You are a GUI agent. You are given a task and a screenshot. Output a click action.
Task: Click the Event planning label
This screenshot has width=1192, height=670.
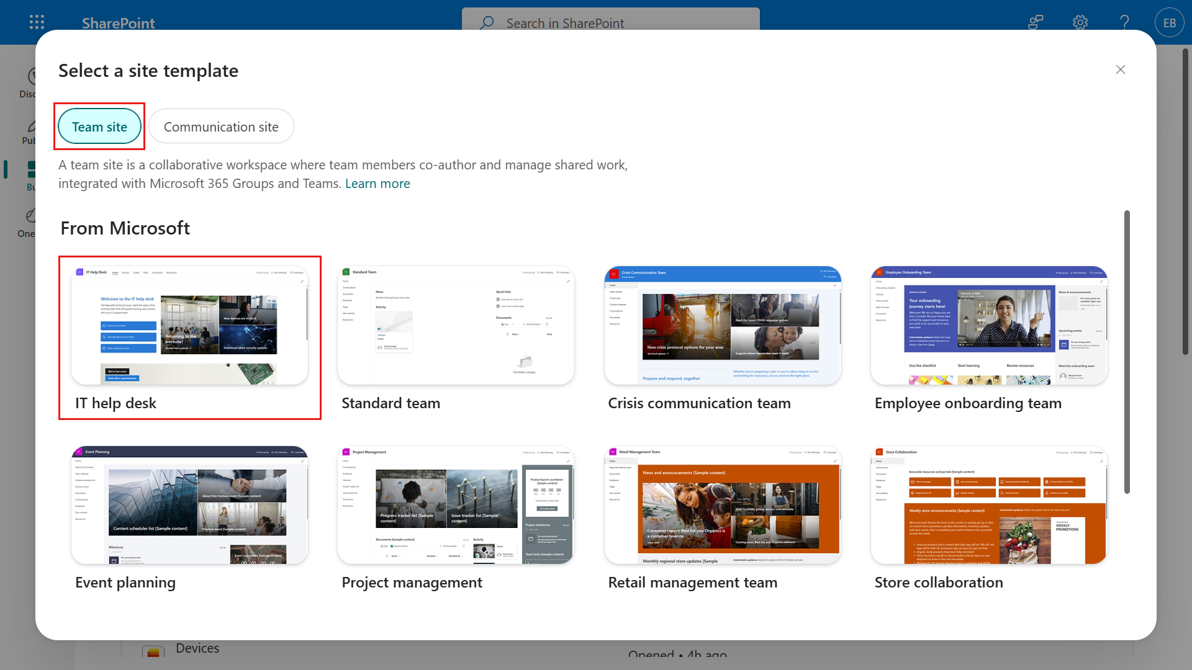click(125, 583)
